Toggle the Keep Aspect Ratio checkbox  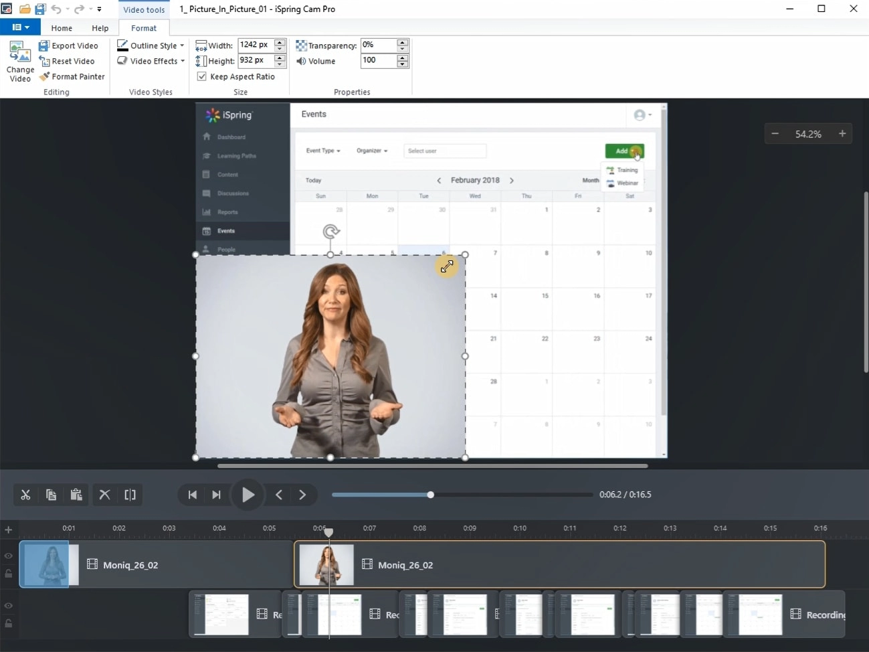pyautogui.click(x=201, y=76)
